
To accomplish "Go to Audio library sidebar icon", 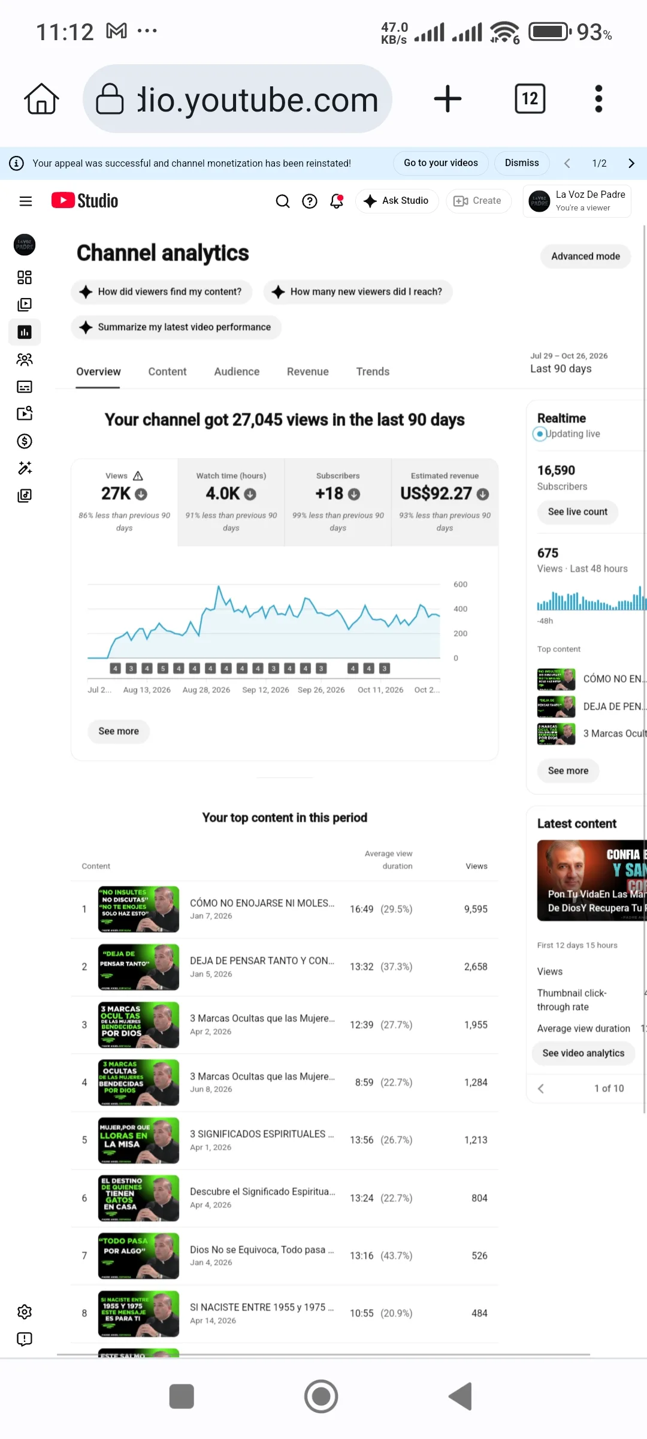I will click(x=25, y=496).
